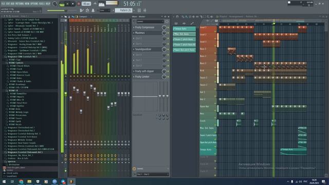Open the Windows Start menu

coord(4,181)
